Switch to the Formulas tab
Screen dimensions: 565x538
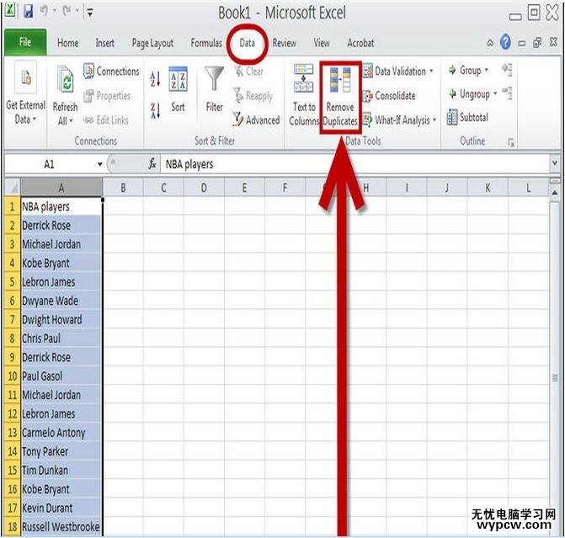(x=206, y=43)
